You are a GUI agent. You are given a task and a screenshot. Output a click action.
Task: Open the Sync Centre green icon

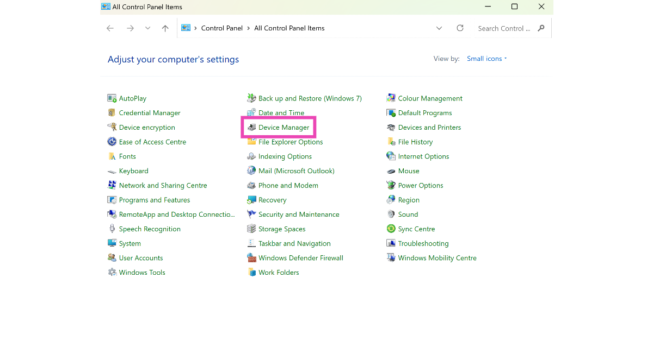391,229
